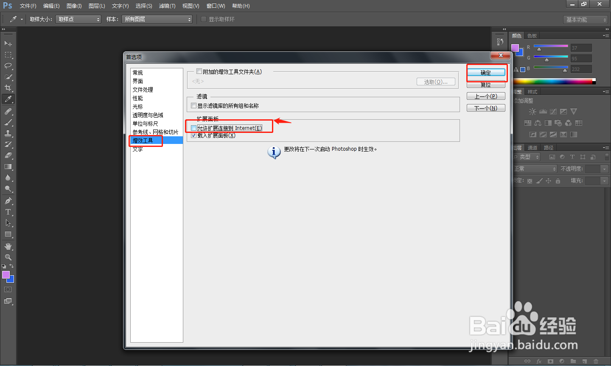Select the Horizontal Type tool
This screenshot has height=366, width=611.
pyautogui.click(x=8, y=212)
